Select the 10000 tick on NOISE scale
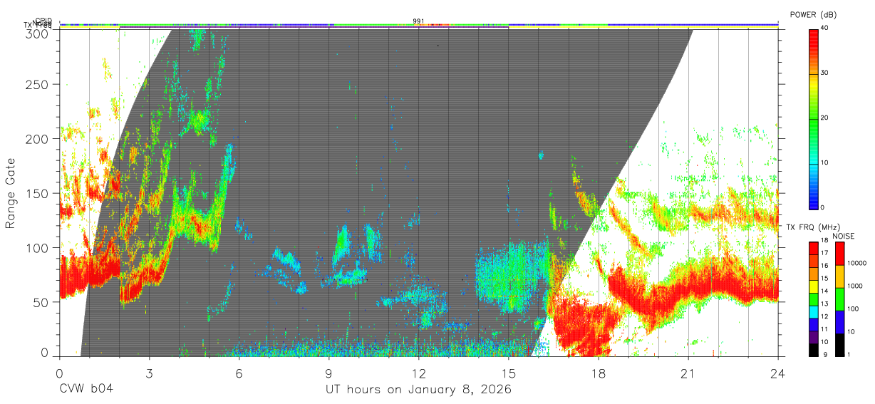The width and height of the screenshot is (875, 404). click(857, 263)
